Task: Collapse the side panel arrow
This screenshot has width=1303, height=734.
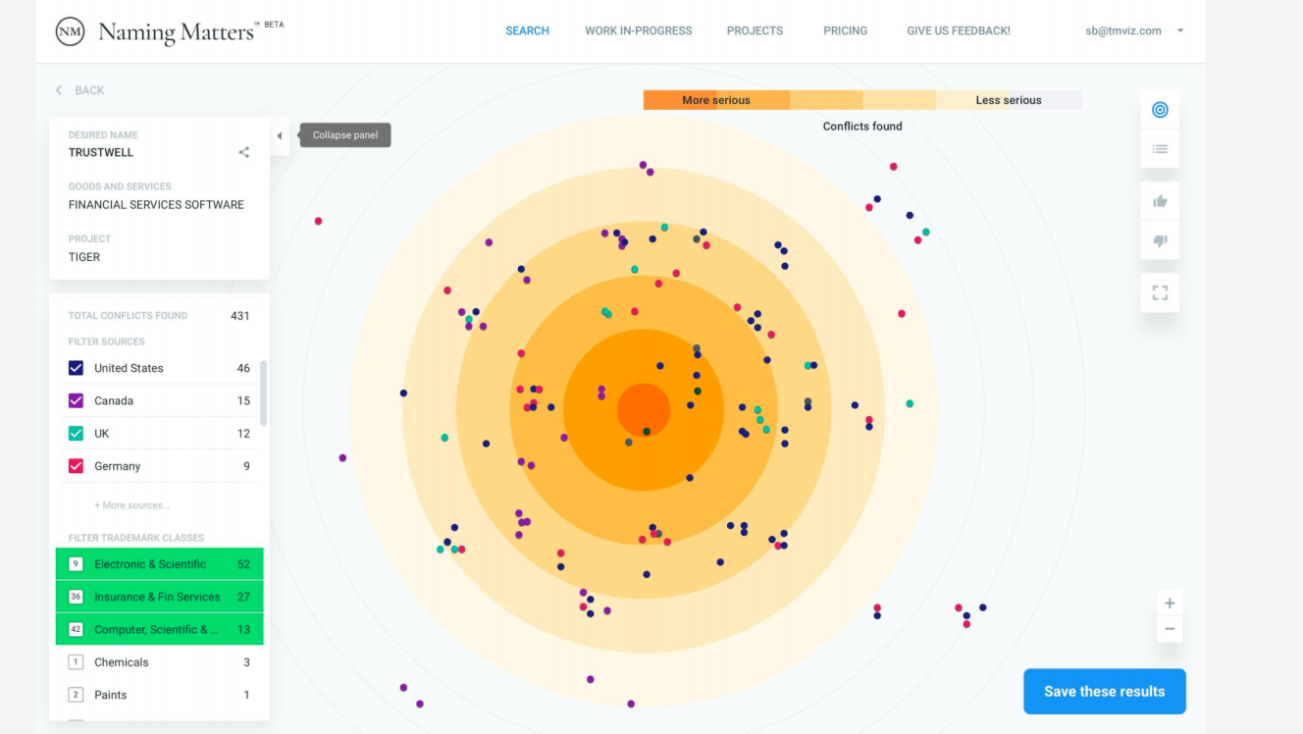Action: (x=280, y=135)
